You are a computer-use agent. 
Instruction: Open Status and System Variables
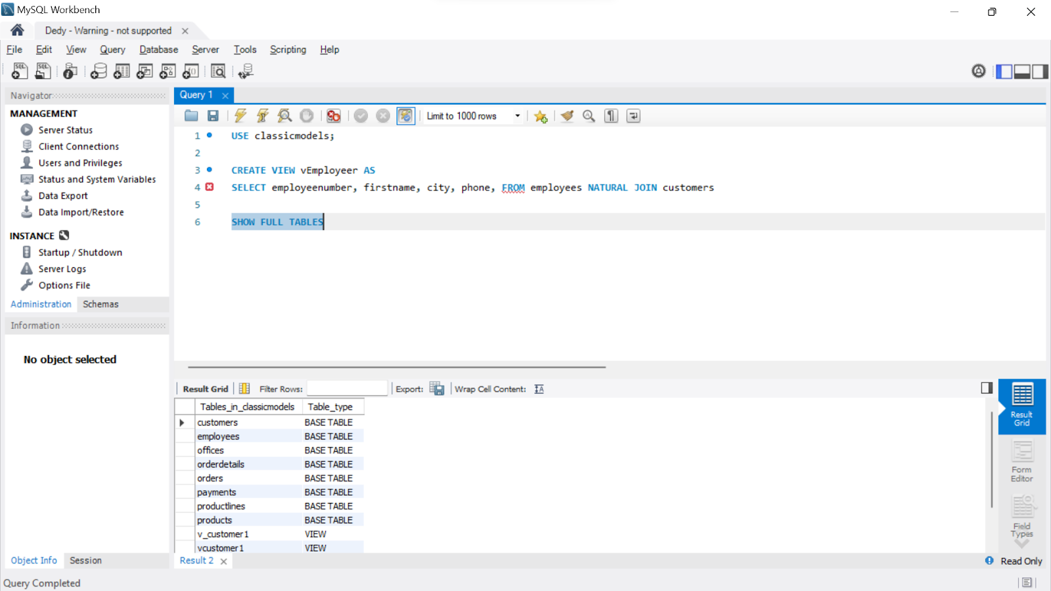tap(97, 179)
